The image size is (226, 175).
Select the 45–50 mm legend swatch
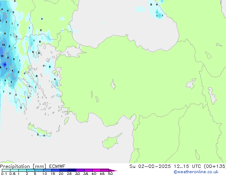[105, 170]
